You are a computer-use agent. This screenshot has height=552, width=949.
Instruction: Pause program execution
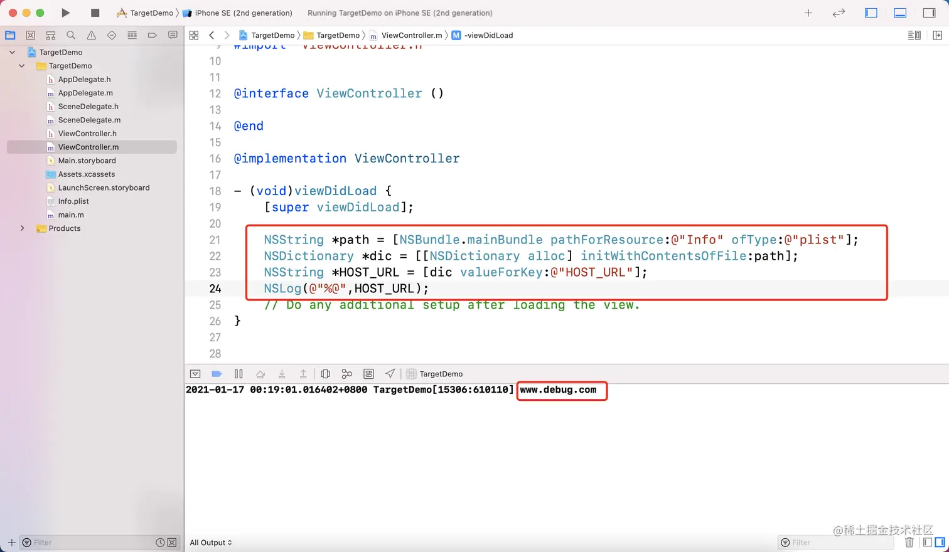click(x=239, y=374)
